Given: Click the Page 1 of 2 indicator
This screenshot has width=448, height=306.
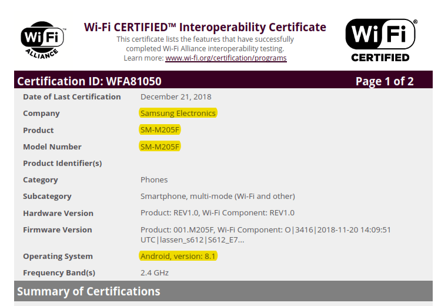Looking at the screenshot, I should click(385, 81).
